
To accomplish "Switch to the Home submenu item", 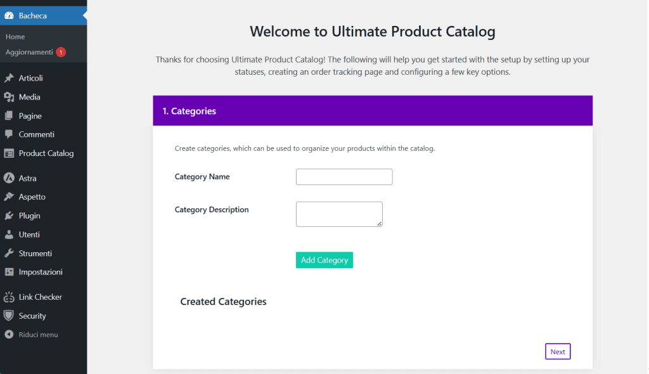I will [x=15, y=37].
